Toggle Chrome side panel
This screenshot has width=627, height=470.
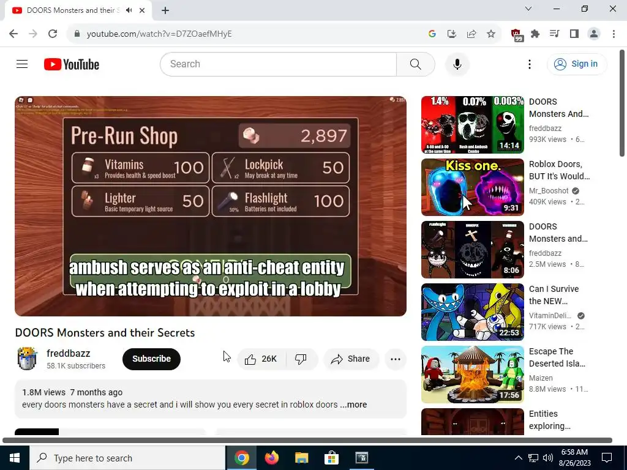pos(574,34)
